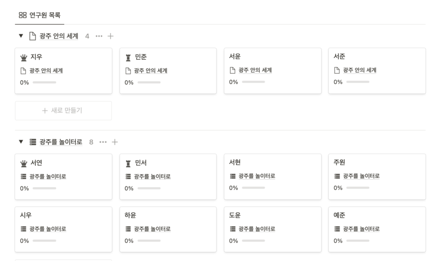Screen dimensions: 447x261
Task: Add new item to 광주 안의 세계 group
Action: pos(110,36)
